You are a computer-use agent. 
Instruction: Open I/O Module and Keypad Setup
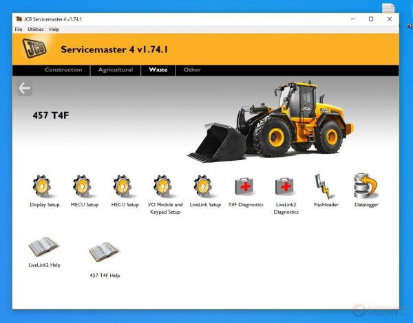(163, 186)
